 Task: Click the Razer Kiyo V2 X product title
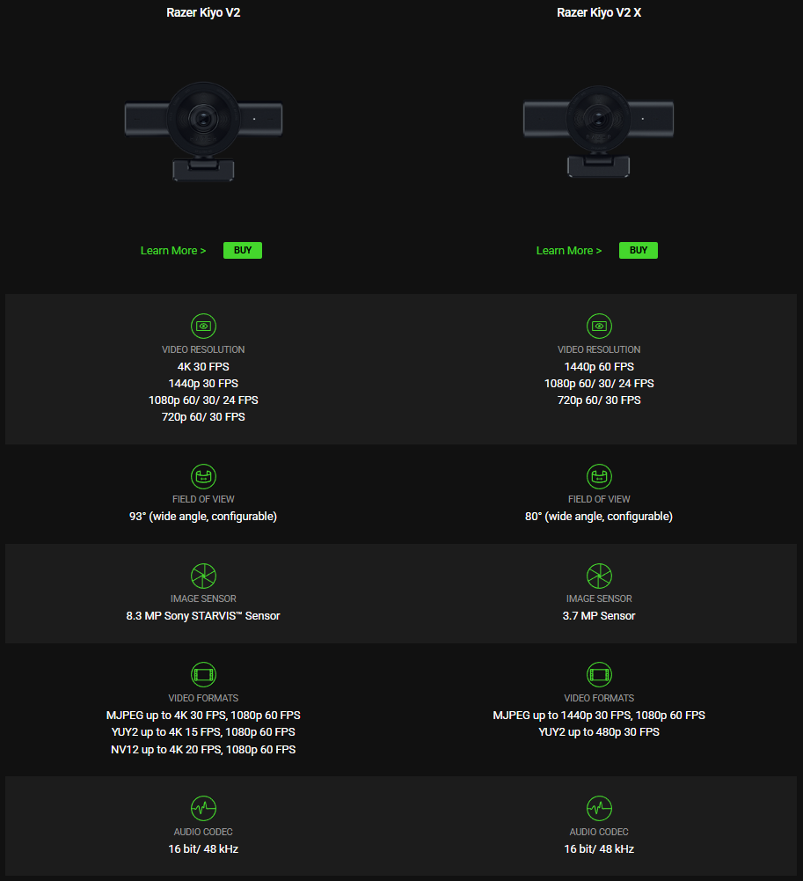pos(599,12)
